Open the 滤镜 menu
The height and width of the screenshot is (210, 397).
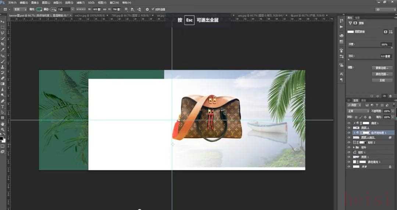point(80,3)
